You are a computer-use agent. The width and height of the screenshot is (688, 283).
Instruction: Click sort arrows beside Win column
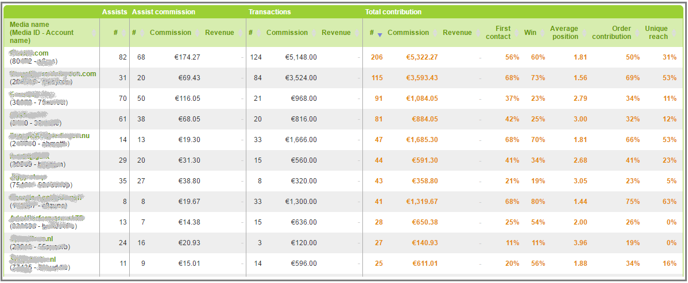click(543, 33)
